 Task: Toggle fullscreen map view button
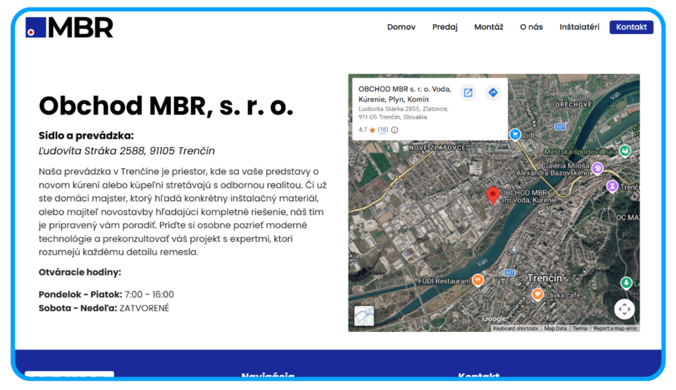point(625,309)
